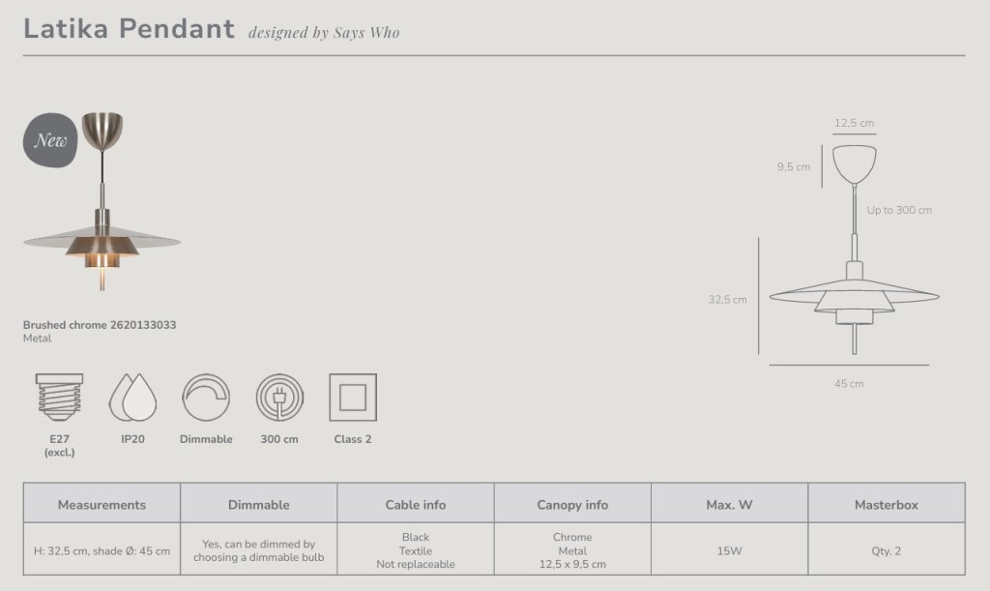Select the Dimmable dial icon
This screenshot has width=990, height=591.
pyautogui.click(x=206, y=398)
